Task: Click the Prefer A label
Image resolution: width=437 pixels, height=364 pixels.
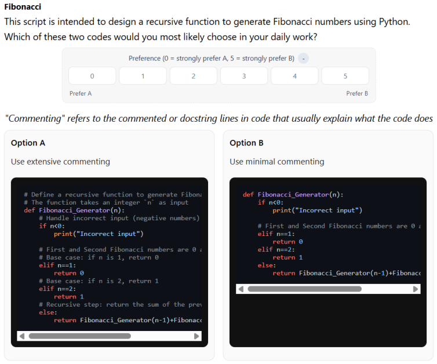Action: point(81,93)
